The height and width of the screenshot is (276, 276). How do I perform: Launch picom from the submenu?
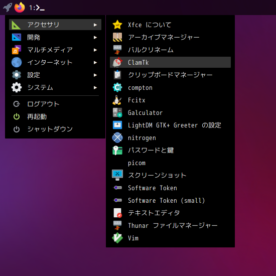click(x=170, y=163)
